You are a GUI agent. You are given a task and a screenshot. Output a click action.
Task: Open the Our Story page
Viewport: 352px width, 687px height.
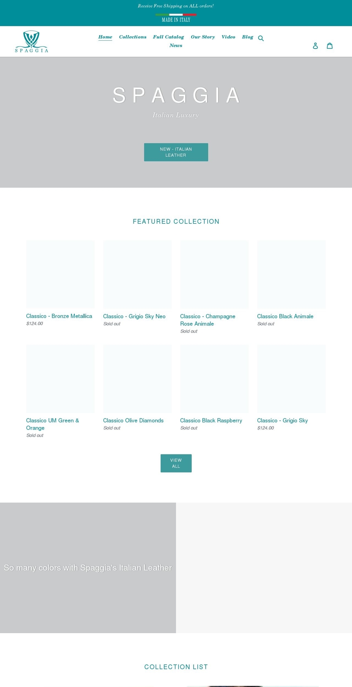pos(203,37)
